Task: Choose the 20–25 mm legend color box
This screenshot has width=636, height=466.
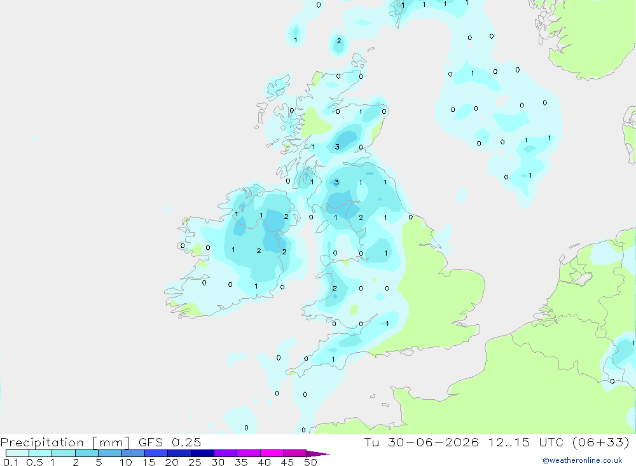Action: (x=179, y=453)
